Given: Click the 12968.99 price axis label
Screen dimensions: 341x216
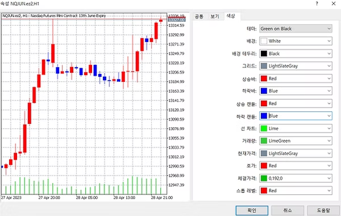Looking at the screenshot, I should coord(176,176).
